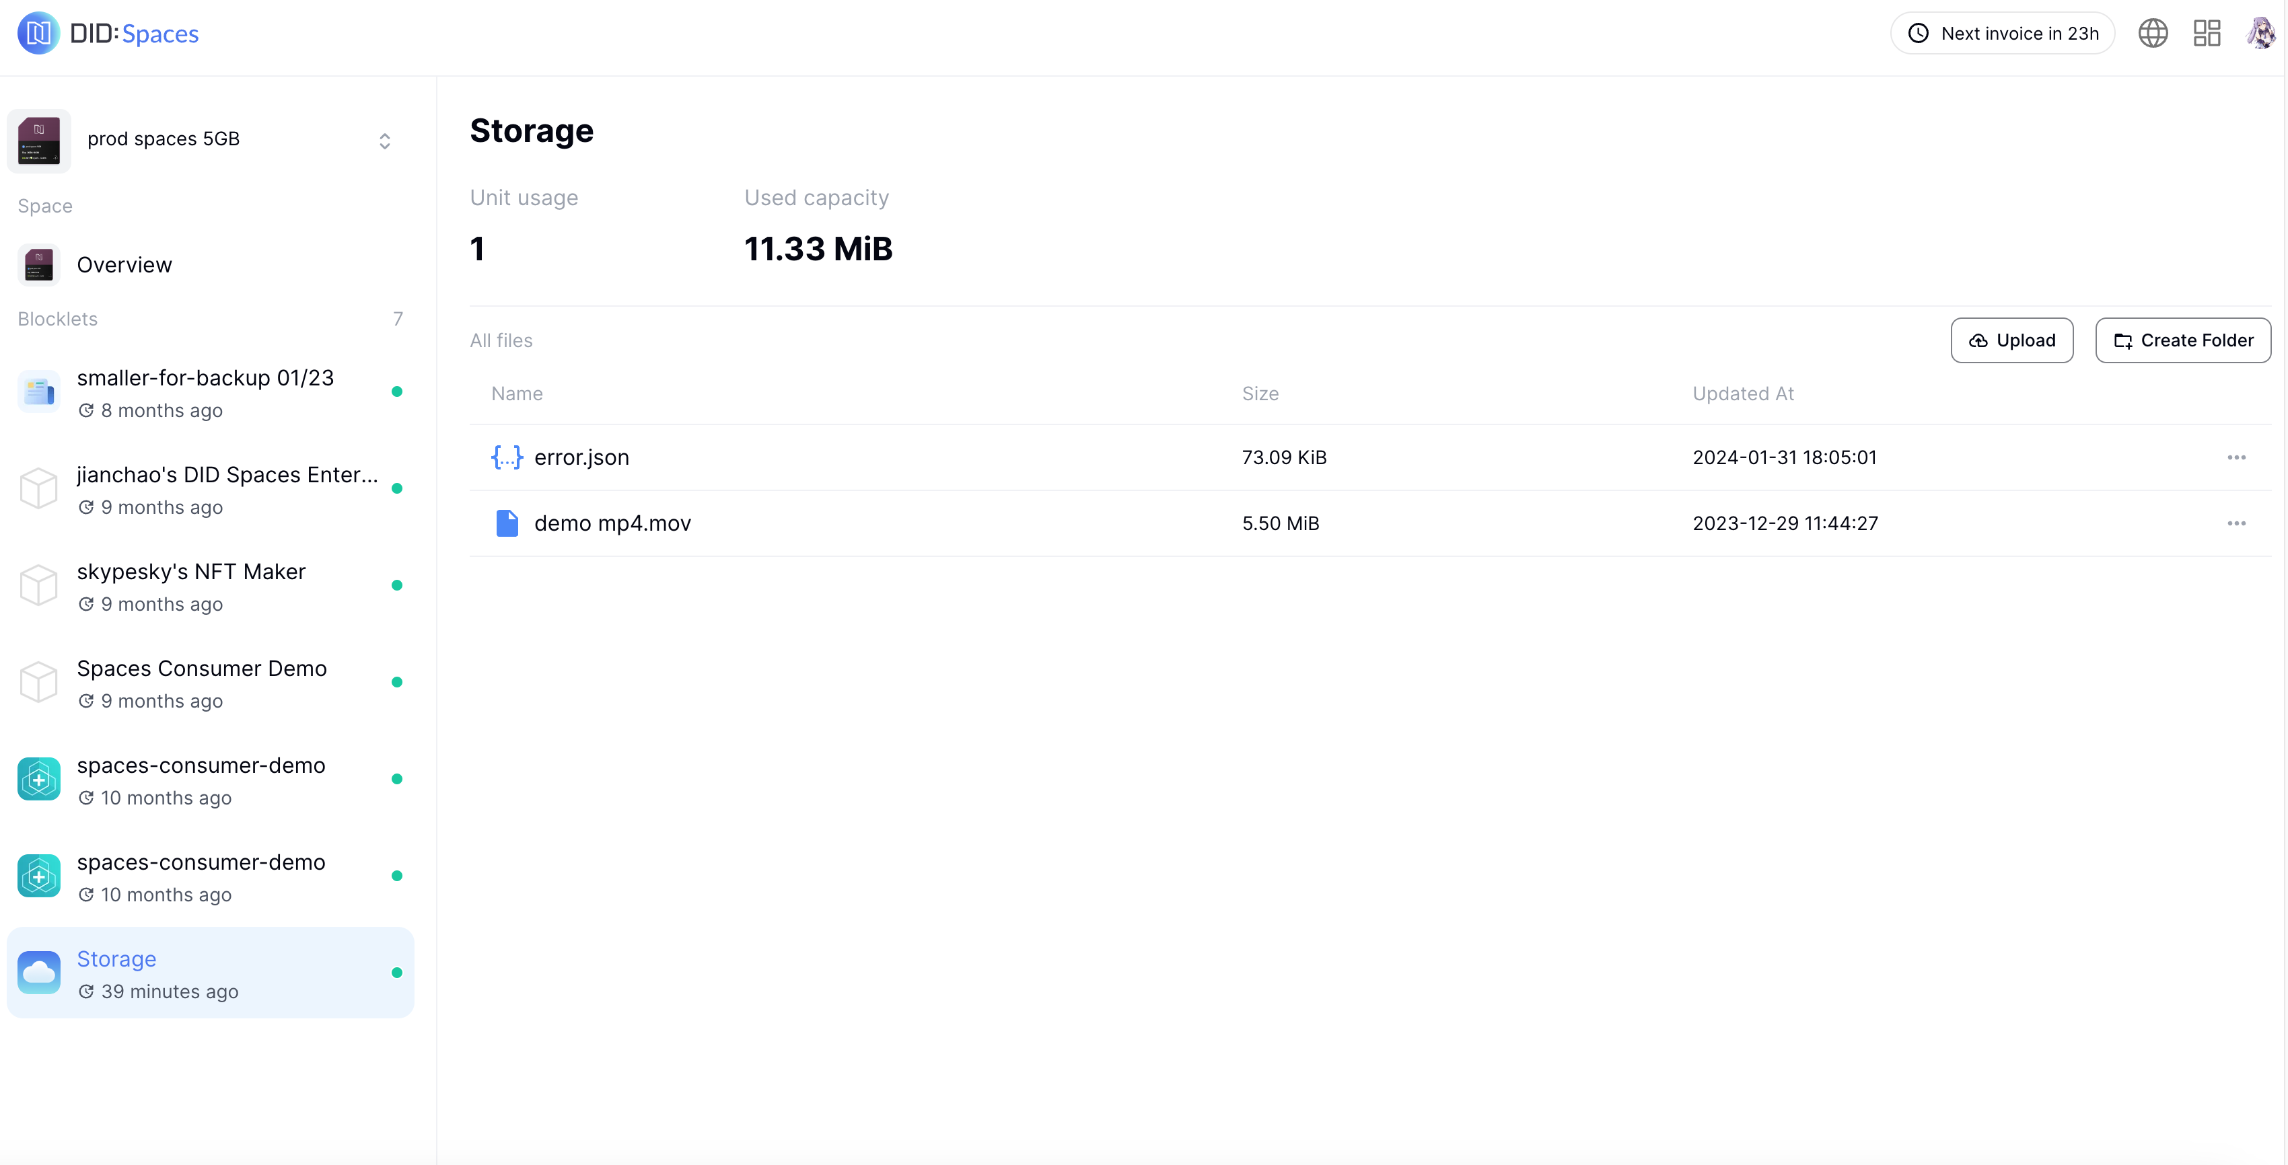Select the Storage cloud icon in sidebar

click(39, 973)
